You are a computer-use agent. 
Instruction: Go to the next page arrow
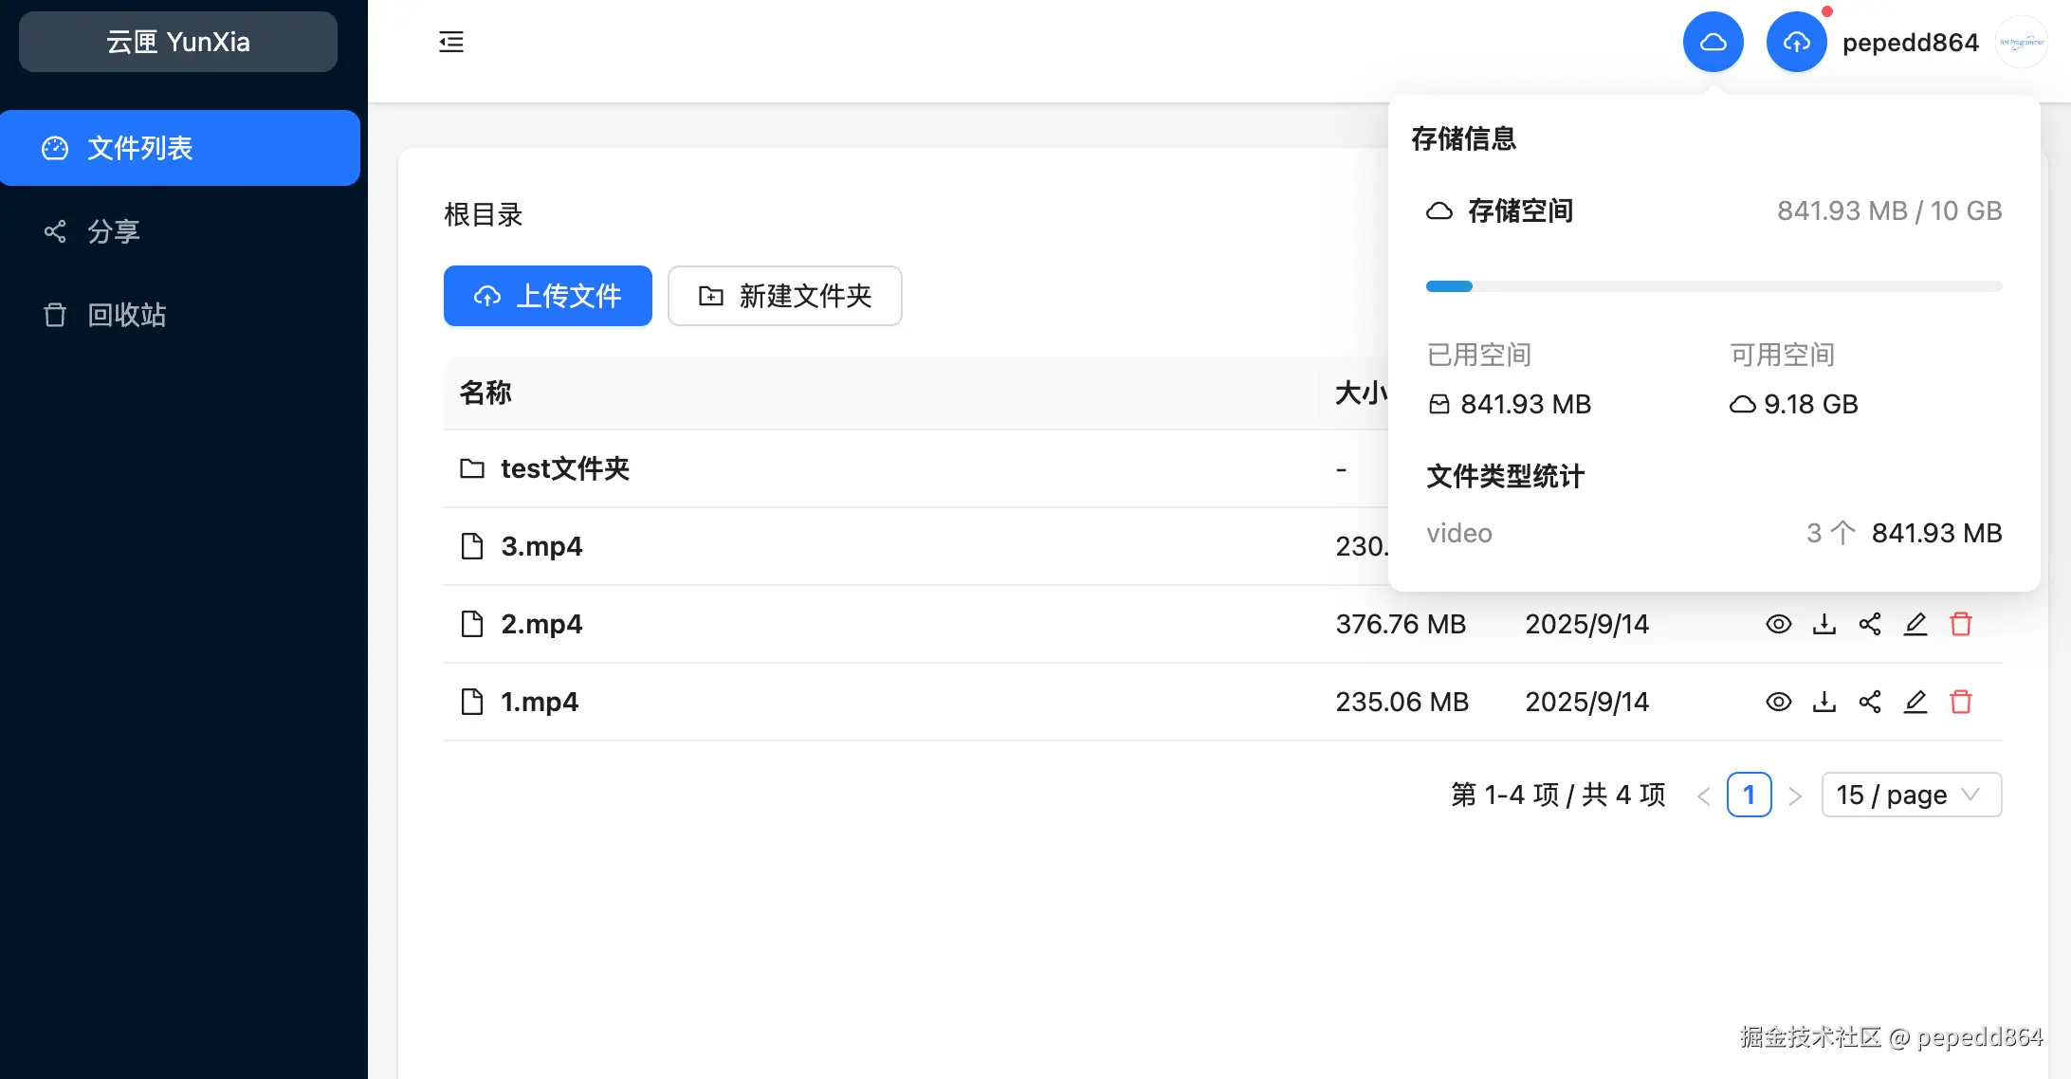click(x=1794, y=796)
